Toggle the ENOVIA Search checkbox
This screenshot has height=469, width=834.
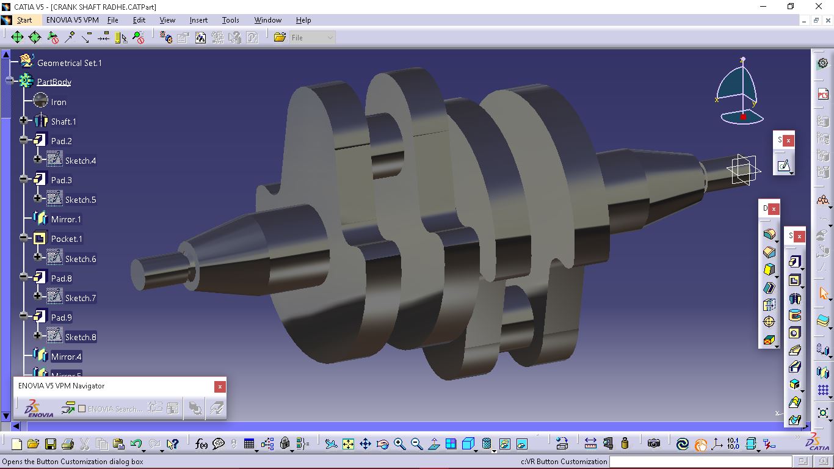pos(82,409)
